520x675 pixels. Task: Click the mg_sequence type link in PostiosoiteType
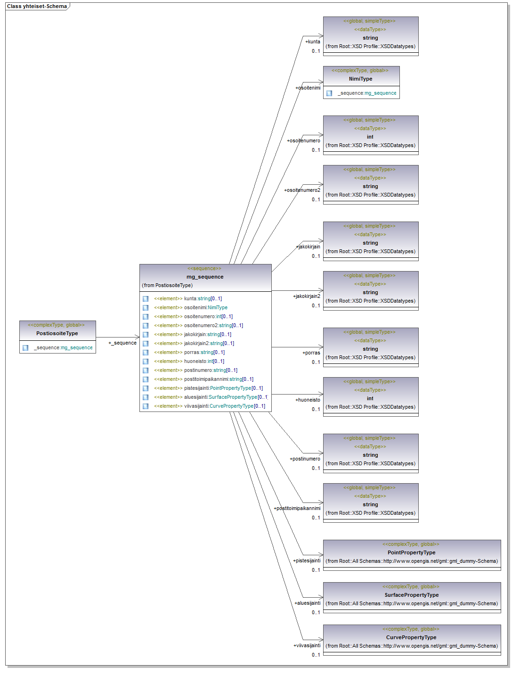click(x=77, y=348)
